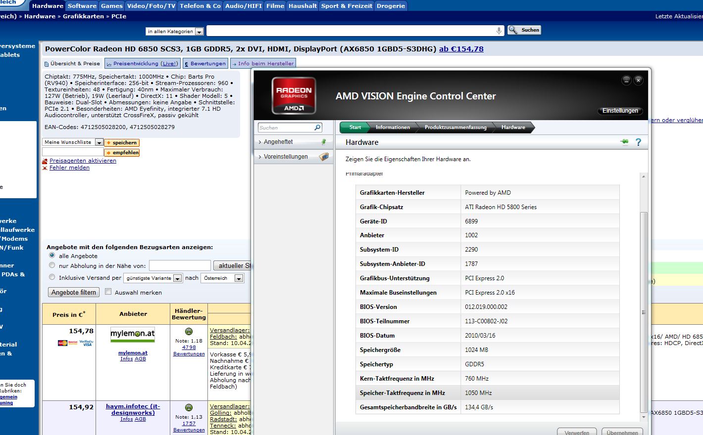
Task: Enable the 'Auswahl merken' checkbox
Action: point(108,292)
